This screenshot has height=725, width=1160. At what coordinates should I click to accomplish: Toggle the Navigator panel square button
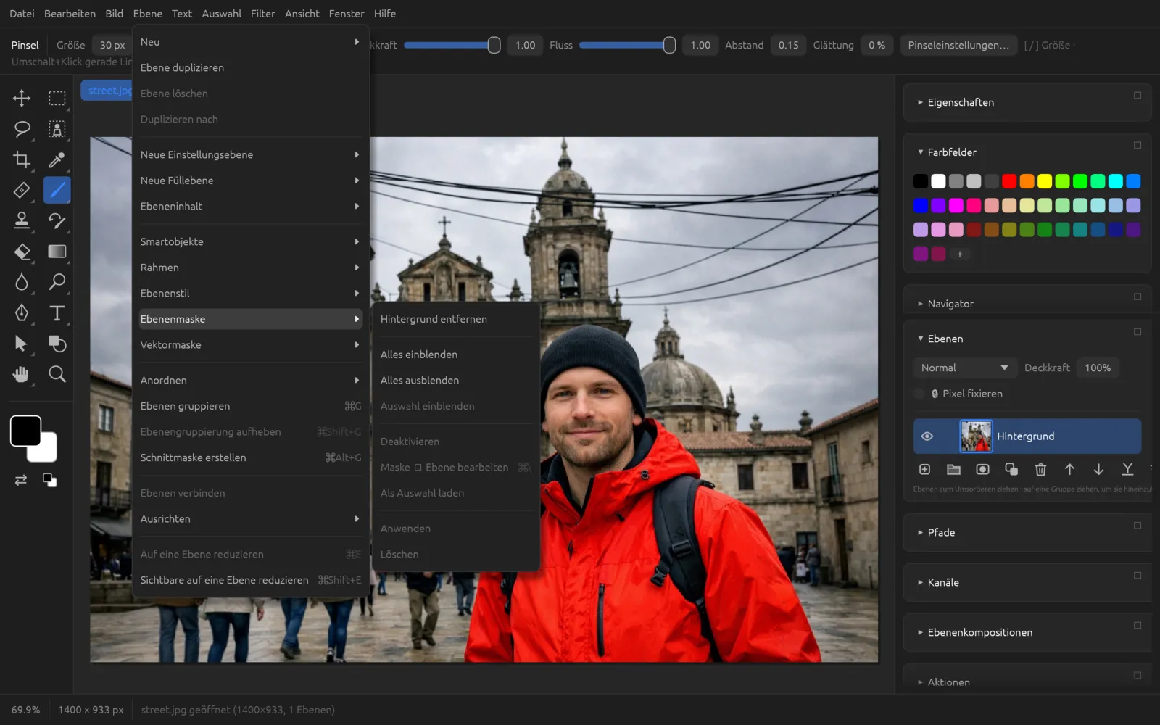click(x=1137, y=297)
